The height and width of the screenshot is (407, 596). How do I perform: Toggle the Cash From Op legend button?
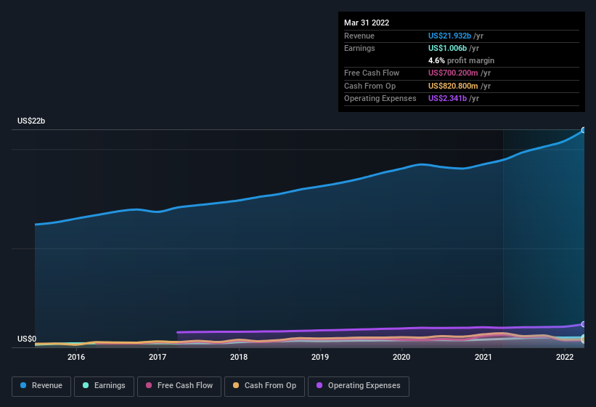pyautogui.click(x=264, y=386)
